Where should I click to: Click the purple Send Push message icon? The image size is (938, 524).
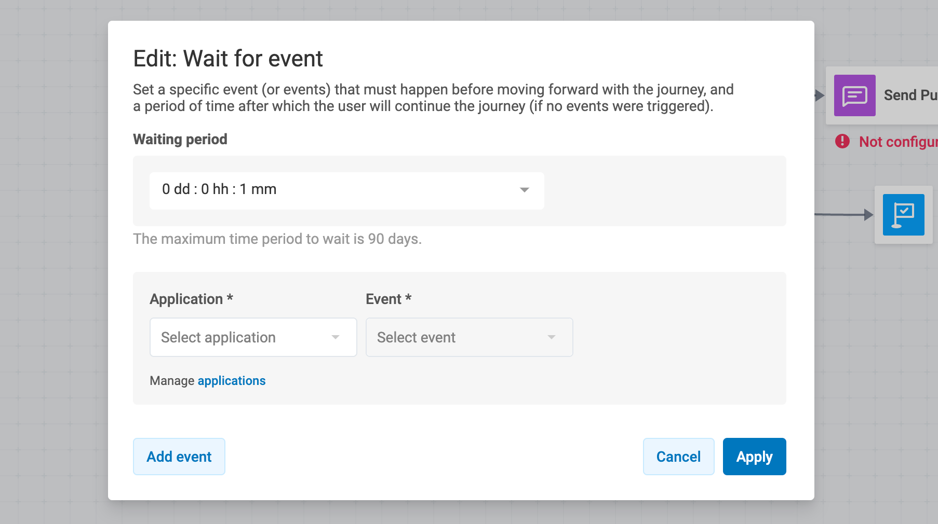(x=854, y=95)
